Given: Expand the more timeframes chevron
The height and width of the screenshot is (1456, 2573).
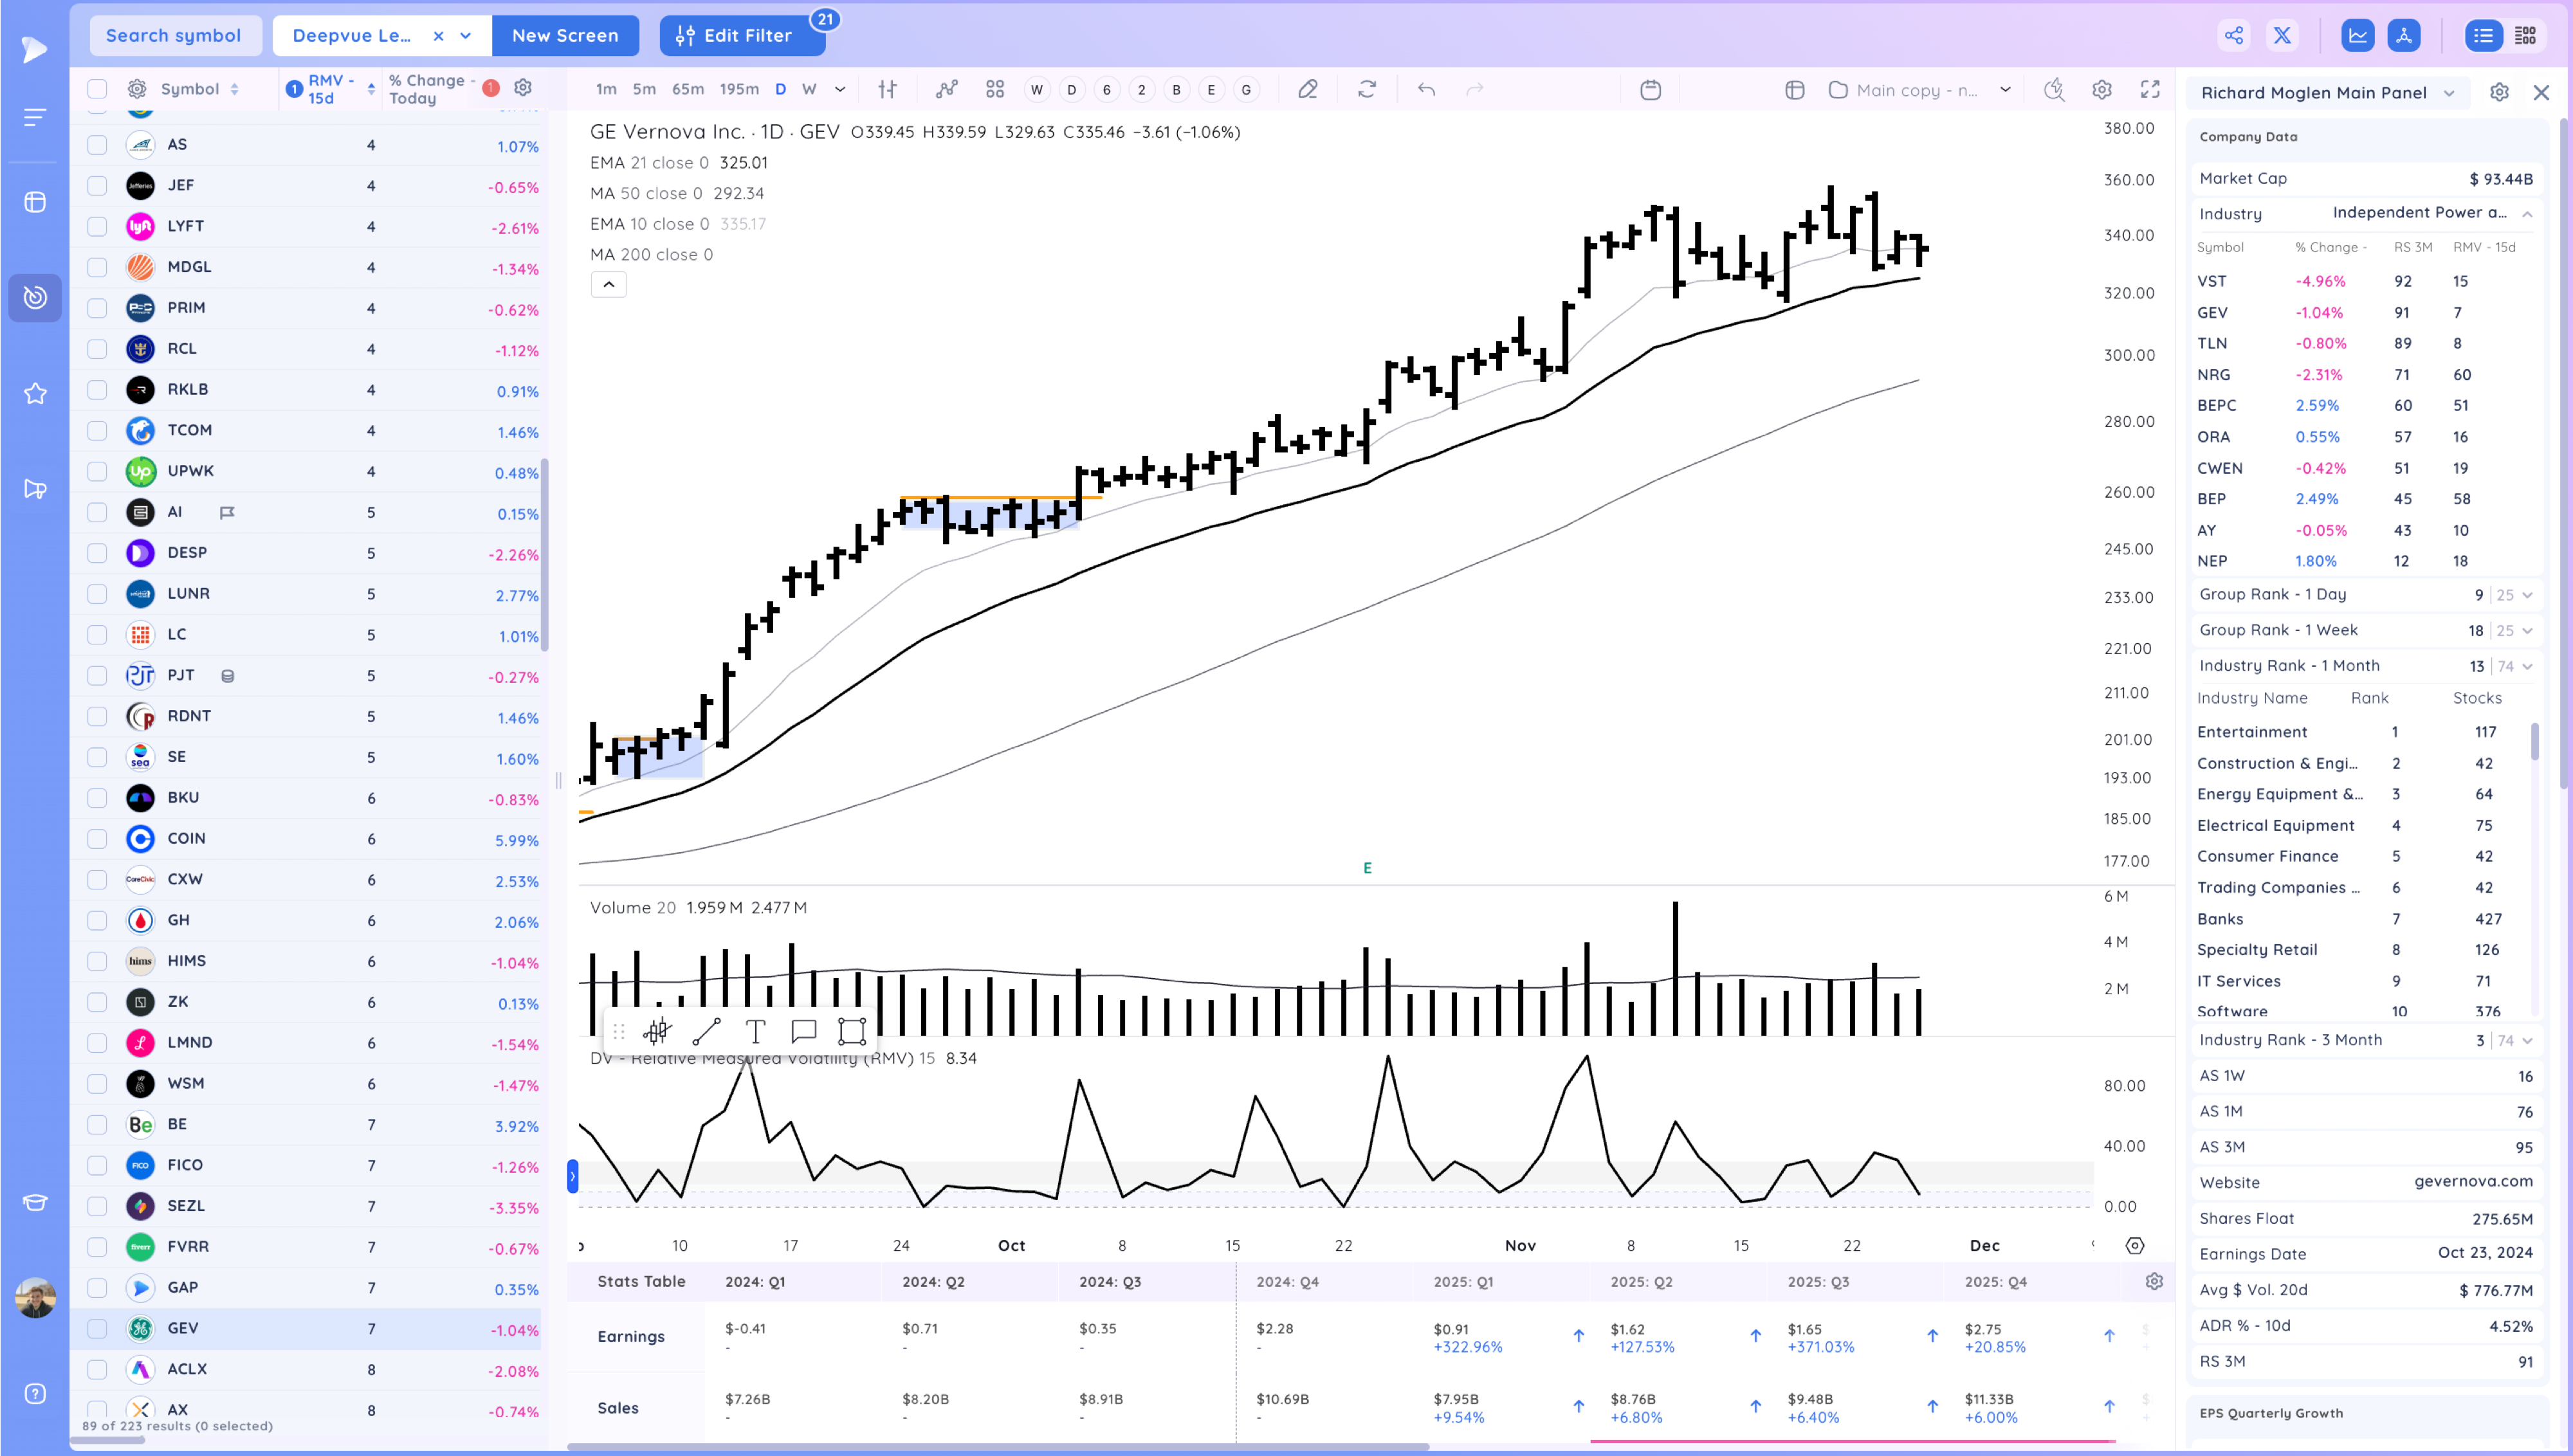Looking at the screenshot, I should pos(840,89).
